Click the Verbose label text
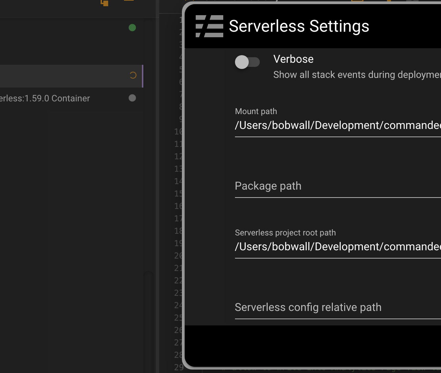The width and height of the screenshot is (441, 373). tap(293, 59)
